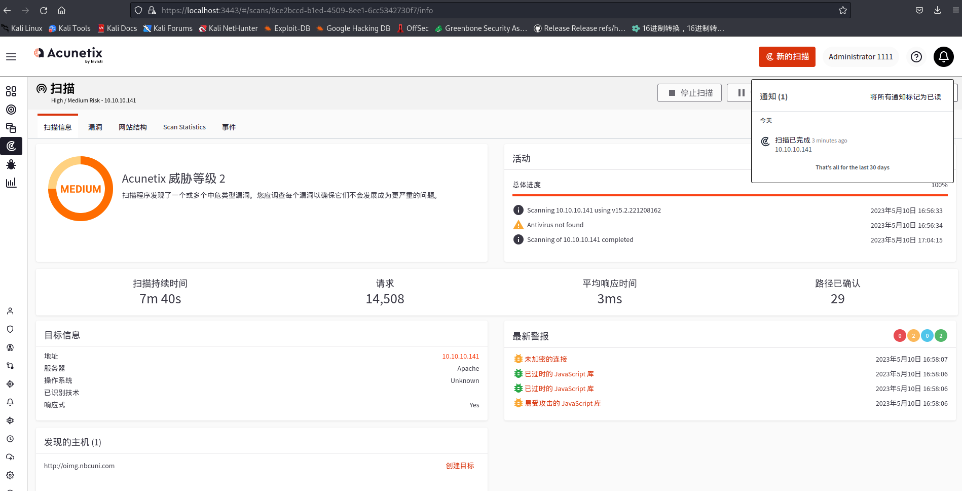The width and height of the screenshot is (962, 491).
Task: Open the 易受攻击的 JavaScript 库 alert
Action: click(x=563, y=403)
